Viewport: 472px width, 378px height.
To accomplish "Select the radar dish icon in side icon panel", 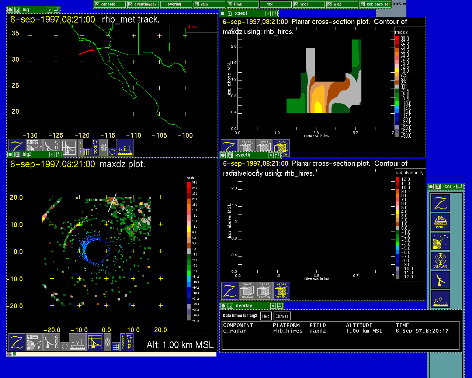I will click(441, 280).
